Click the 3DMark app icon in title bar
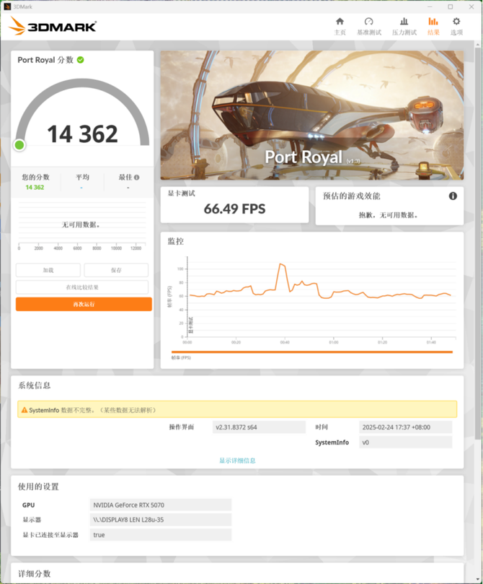The width and height of the screenshot is (483, 584). tap(7, 6)
